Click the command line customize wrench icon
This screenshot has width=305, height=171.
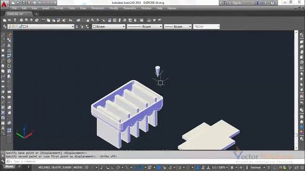tap(2, 161)
